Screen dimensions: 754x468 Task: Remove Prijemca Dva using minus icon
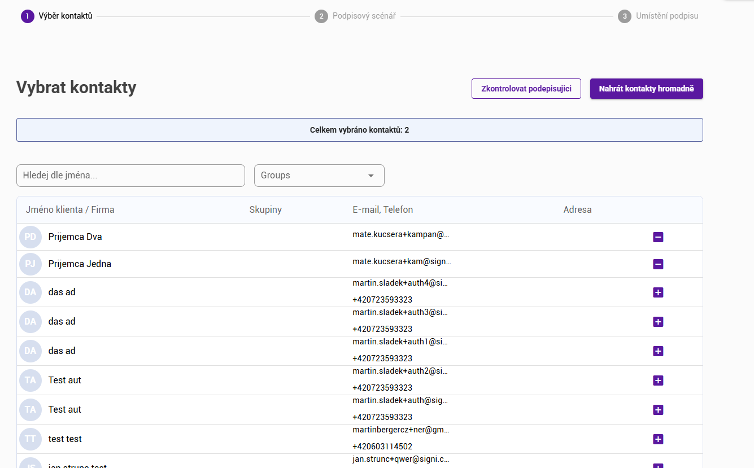coord(657,237)
